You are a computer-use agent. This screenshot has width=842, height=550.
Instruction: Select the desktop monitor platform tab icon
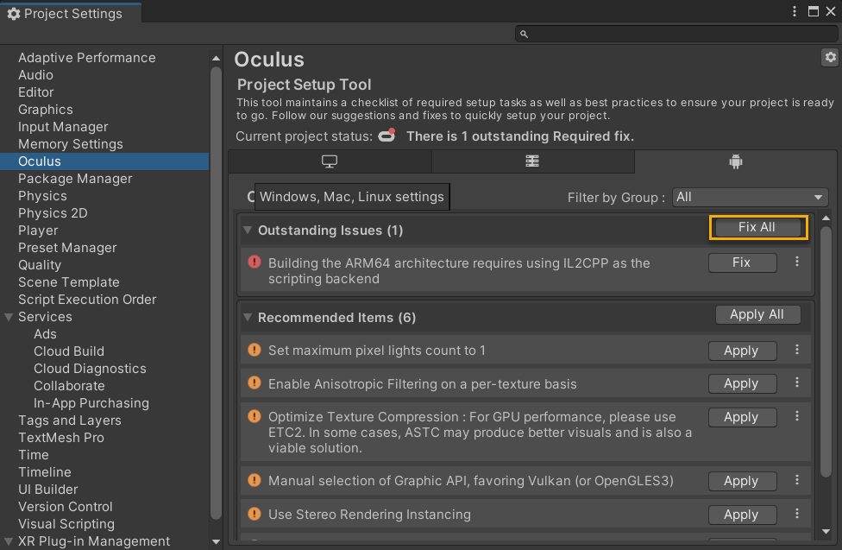(330, 161)
